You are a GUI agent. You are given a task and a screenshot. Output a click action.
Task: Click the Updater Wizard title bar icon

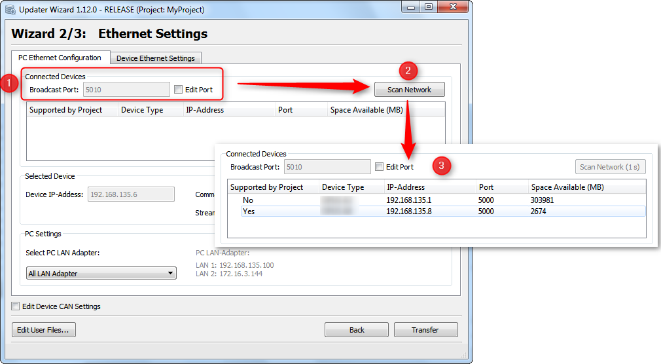10,10
